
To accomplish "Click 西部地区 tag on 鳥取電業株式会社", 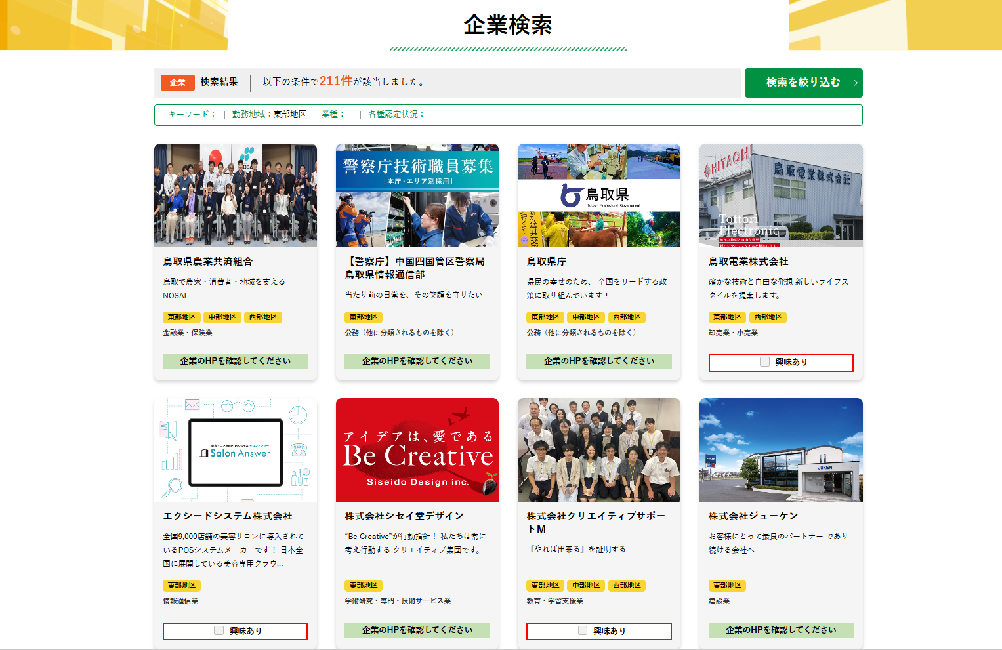I will pos(768,317).
